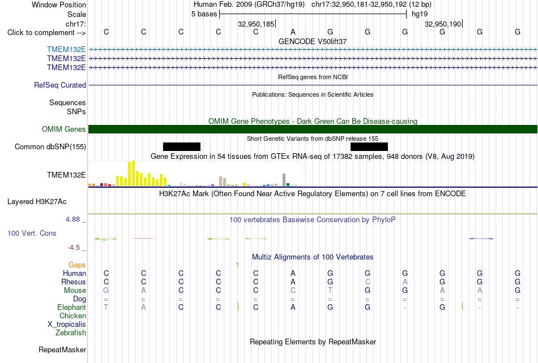Click the 'OMIM Gene Phenotypes' track title

(313, 121)
